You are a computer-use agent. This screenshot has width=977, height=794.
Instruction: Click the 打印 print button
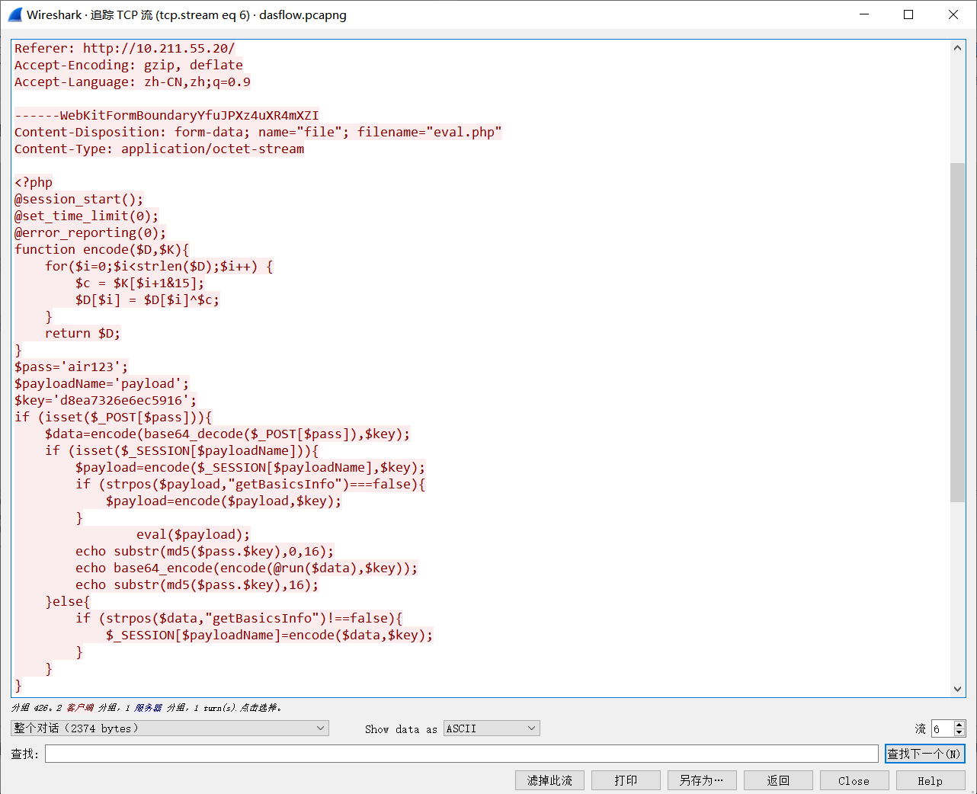click(x=626, y=780)
